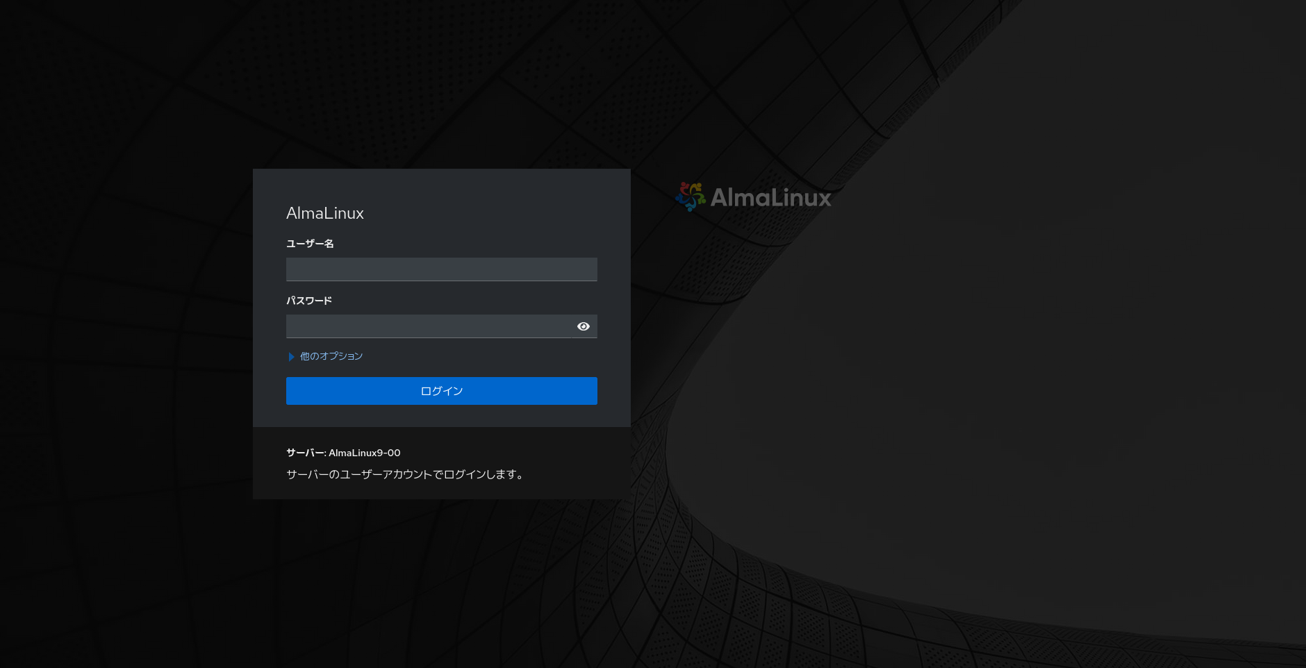Click the AlmaLinux heading text
Viewport: 1306px width, 668px height.
coord(325,213)
